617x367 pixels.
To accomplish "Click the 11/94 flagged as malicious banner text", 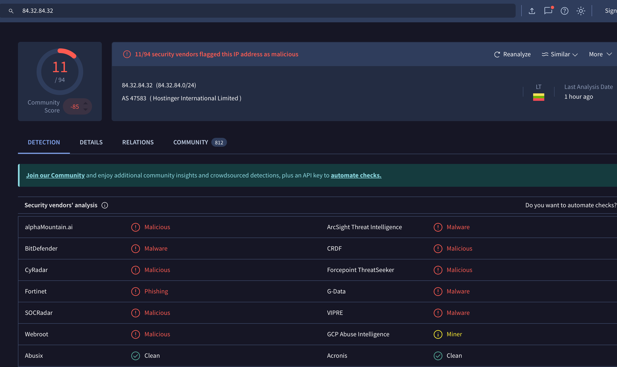I will click(x=217, y=54).
